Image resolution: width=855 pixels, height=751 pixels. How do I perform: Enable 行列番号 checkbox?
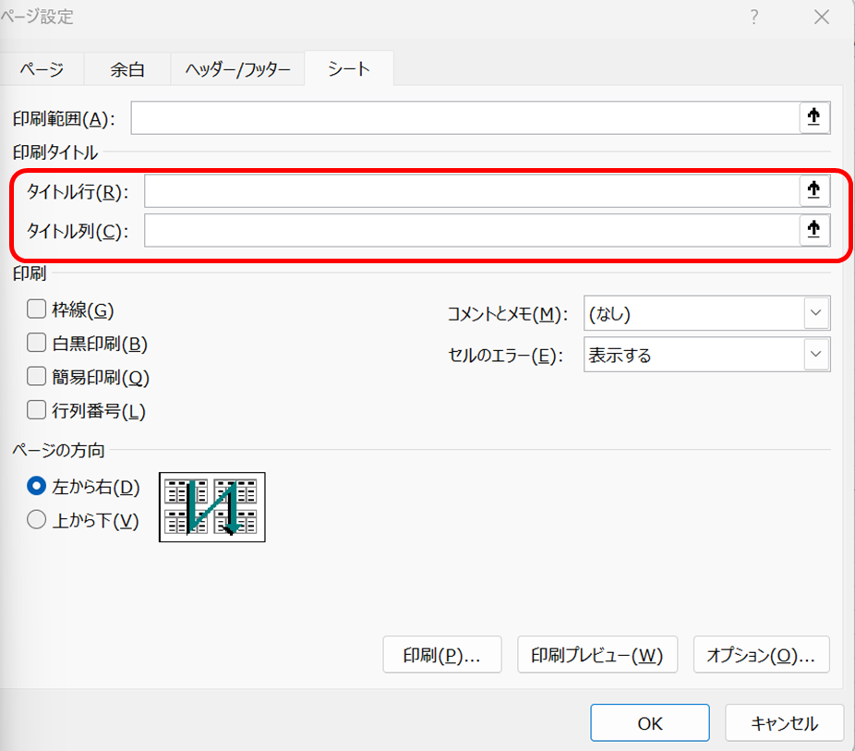pyautogui.click(x=37, y=411)
